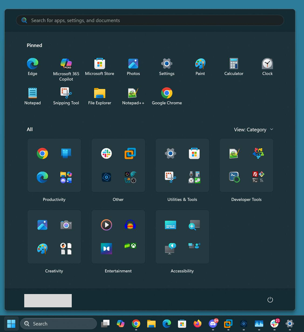This screenshot has width=304, height=332.
Task: Open Google Chrome from pinned apps
Action: (x=167, y=93)
